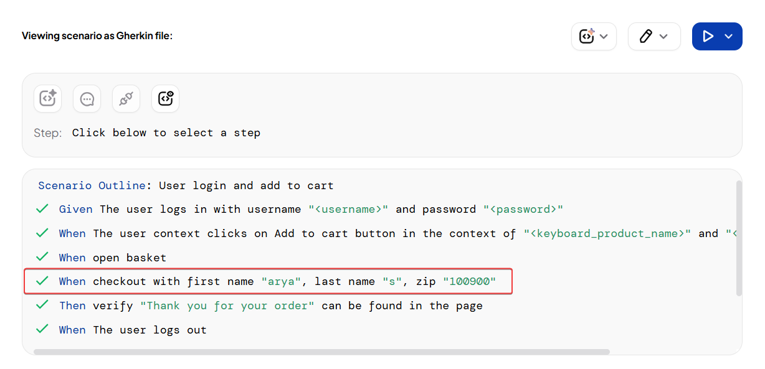Select the "Then verify Thank you" step
765x369 pixels.
click(x=270, y=306)
